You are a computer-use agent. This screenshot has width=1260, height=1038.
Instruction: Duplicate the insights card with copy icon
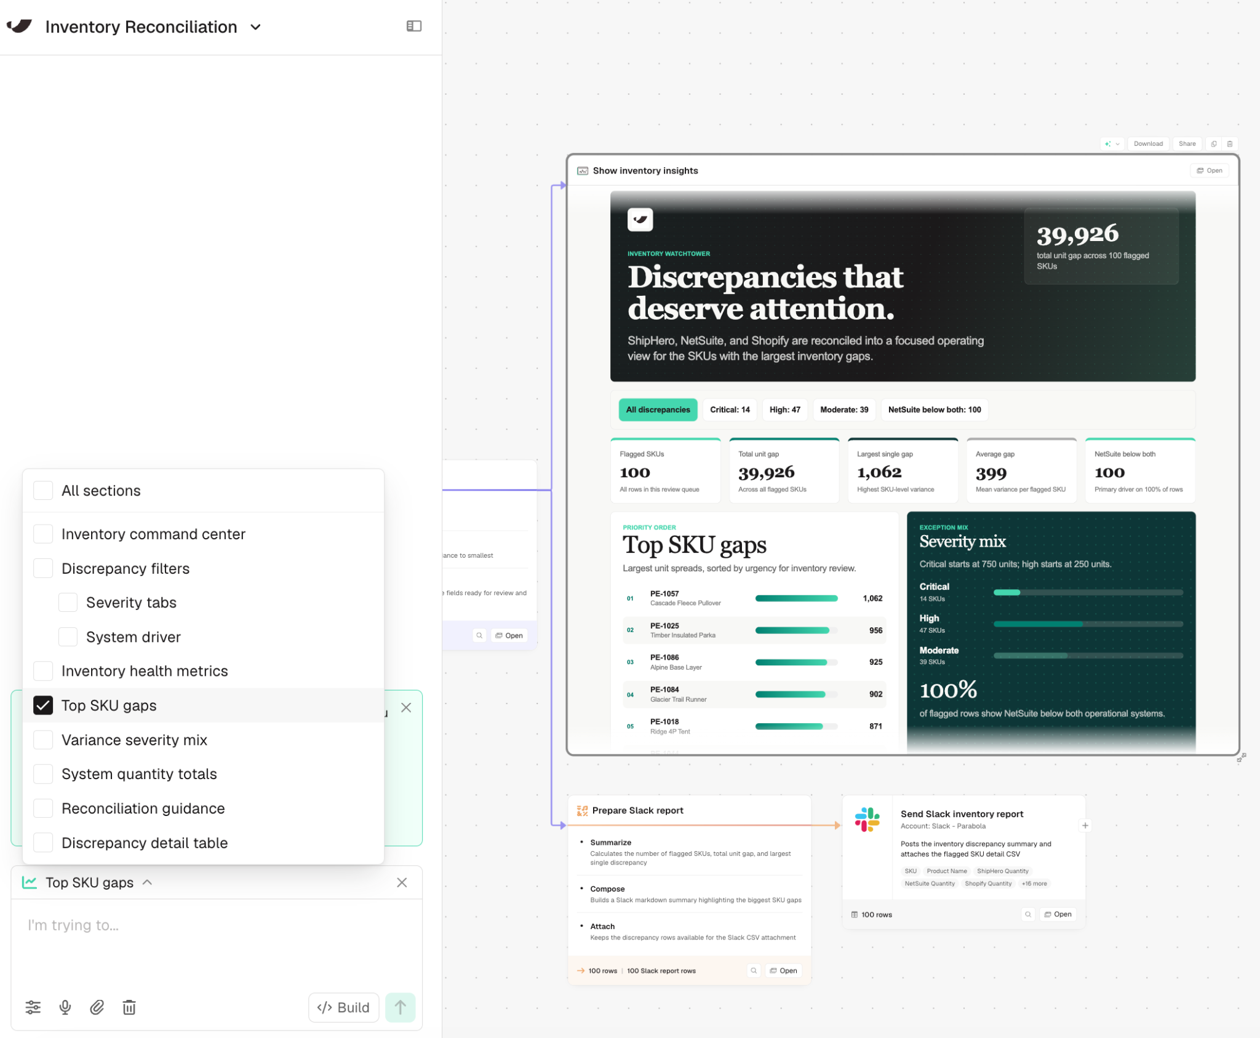click(1214, 144)
